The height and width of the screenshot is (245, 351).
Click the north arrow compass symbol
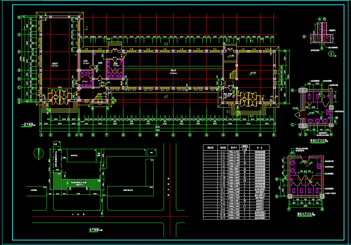[39, 152]
